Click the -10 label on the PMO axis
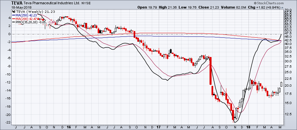The image size is (297, 130). [x=8, y=75]
